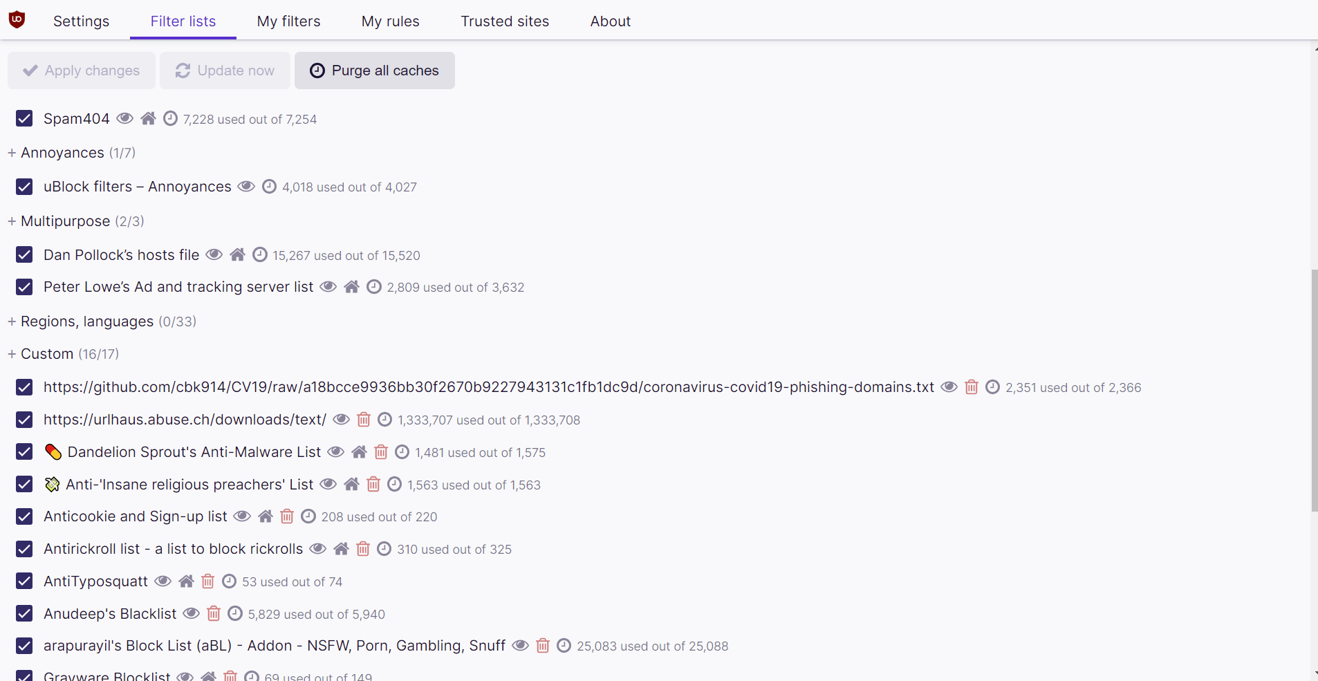1318x681 pixels.
Task: Open the My rules tab
Action: click(390, 21)
